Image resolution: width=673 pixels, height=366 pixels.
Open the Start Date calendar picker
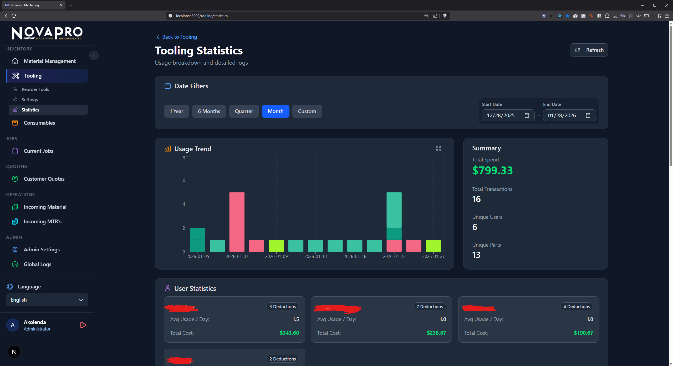(x=527, y=115)
